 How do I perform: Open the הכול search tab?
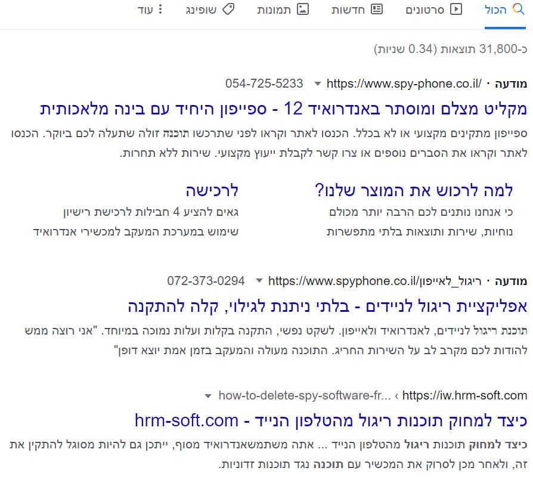coord(505,10)
